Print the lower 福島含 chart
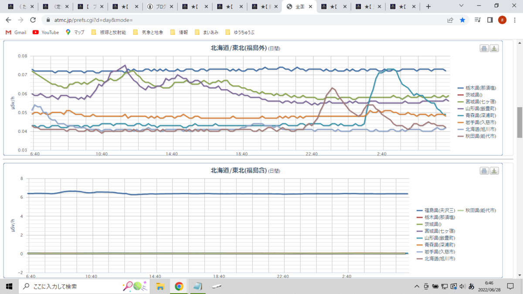523x294 pixels. 484,171
